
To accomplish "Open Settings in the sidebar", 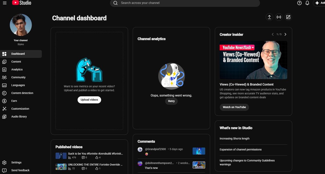I will [x=21, y=163].
